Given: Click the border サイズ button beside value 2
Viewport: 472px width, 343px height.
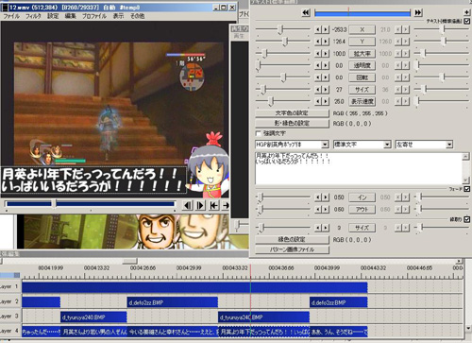Looking at the screenshot, I should 362,228.
